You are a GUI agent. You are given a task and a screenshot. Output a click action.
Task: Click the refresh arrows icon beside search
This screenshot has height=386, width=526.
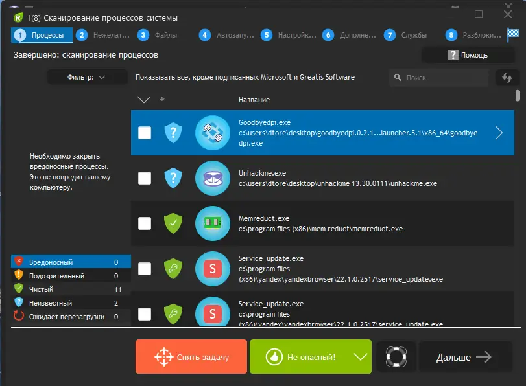click(507, 78)
